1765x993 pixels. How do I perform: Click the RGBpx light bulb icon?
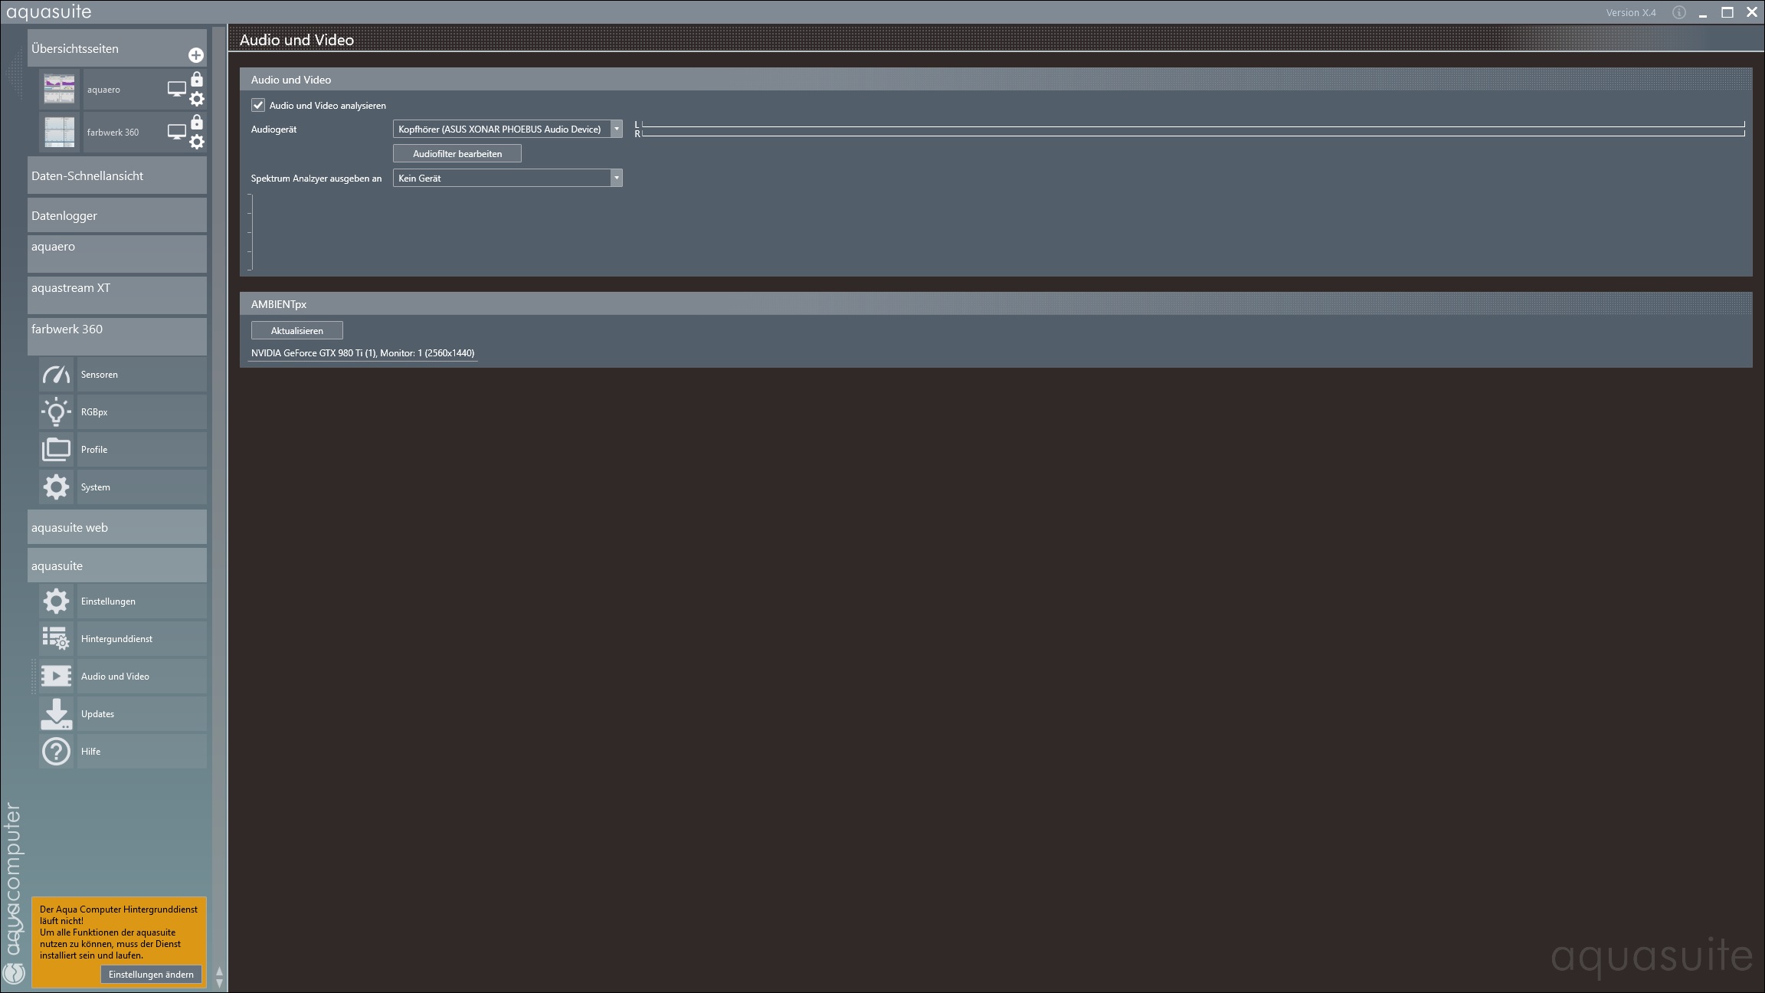point(56,412)
